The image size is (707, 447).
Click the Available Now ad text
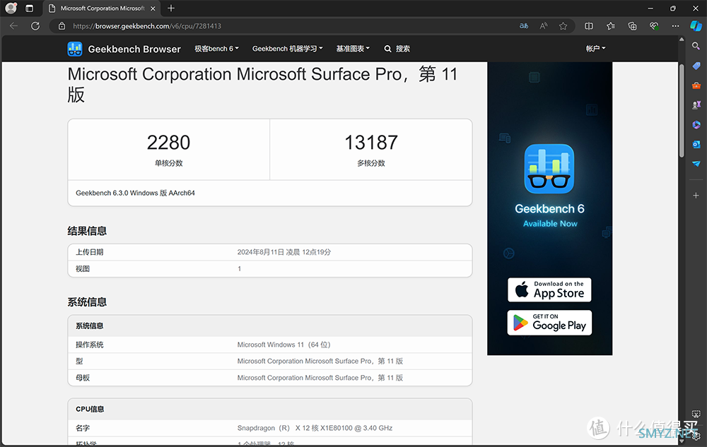[550, 224]
